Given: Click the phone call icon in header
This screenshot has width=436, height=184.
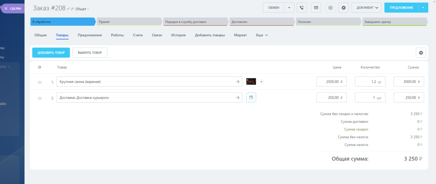Looking at the screenshot, I should point(302,8).
